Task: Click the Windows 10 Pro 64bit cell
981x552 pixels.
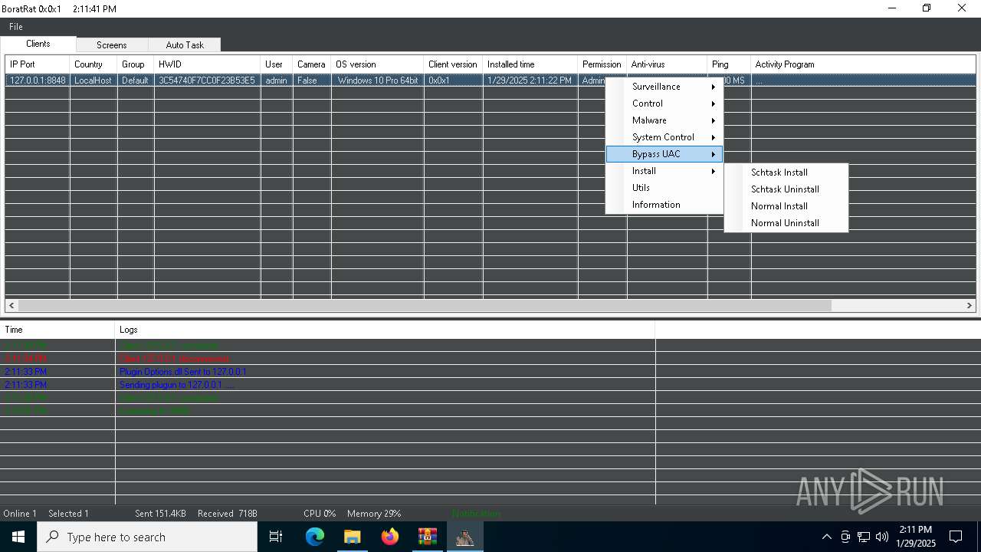Action: pos(377,80)
